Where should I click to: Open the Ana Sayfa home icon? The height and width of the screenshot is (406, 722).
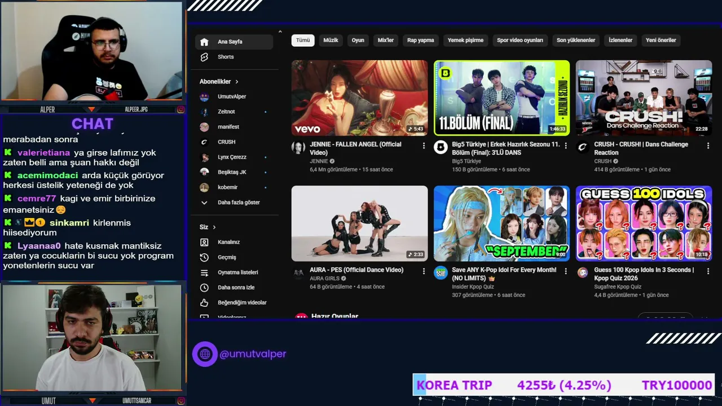[204, 42]
